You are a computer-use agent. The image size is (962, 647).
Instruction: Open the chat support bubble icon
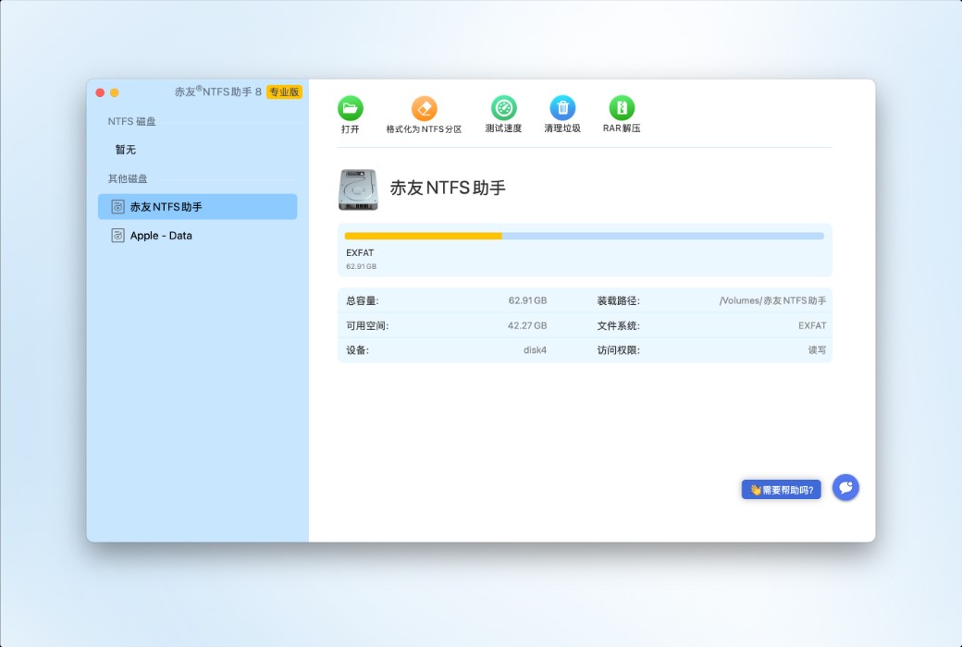click(845, 487)
